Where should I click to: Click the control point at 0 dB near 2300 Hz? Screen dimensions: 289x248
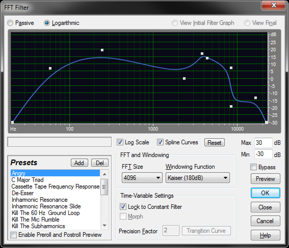click(x=184, y=79)
